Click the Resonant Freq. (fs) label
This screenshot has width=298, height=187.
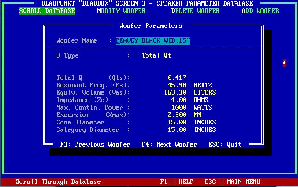tap(93, 85)
